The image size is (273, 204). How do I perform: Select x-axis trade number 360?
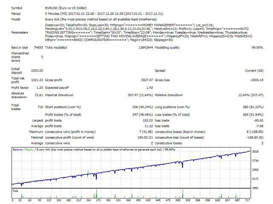tap(128, 200)
